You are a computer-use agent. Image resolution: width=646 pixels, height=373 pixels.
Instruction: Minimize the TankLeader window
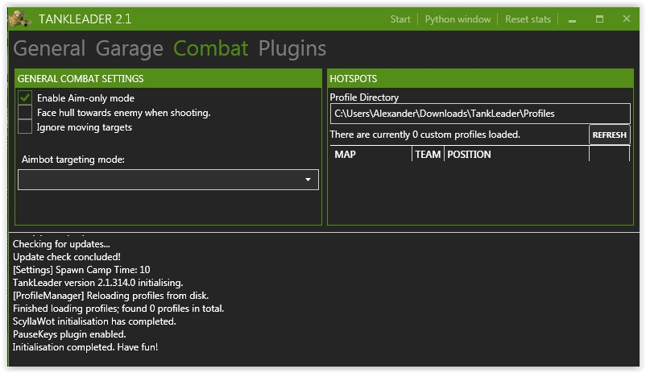(572, 19)
